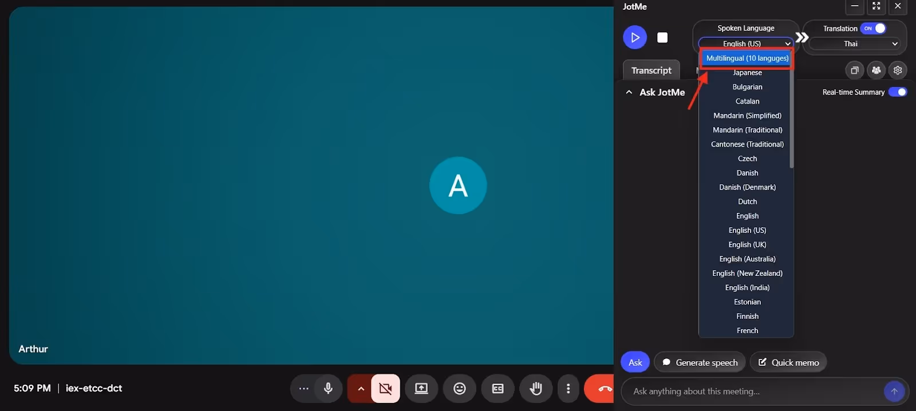
Task: Open audio settings caret beside camera
Action: (361, 389)
